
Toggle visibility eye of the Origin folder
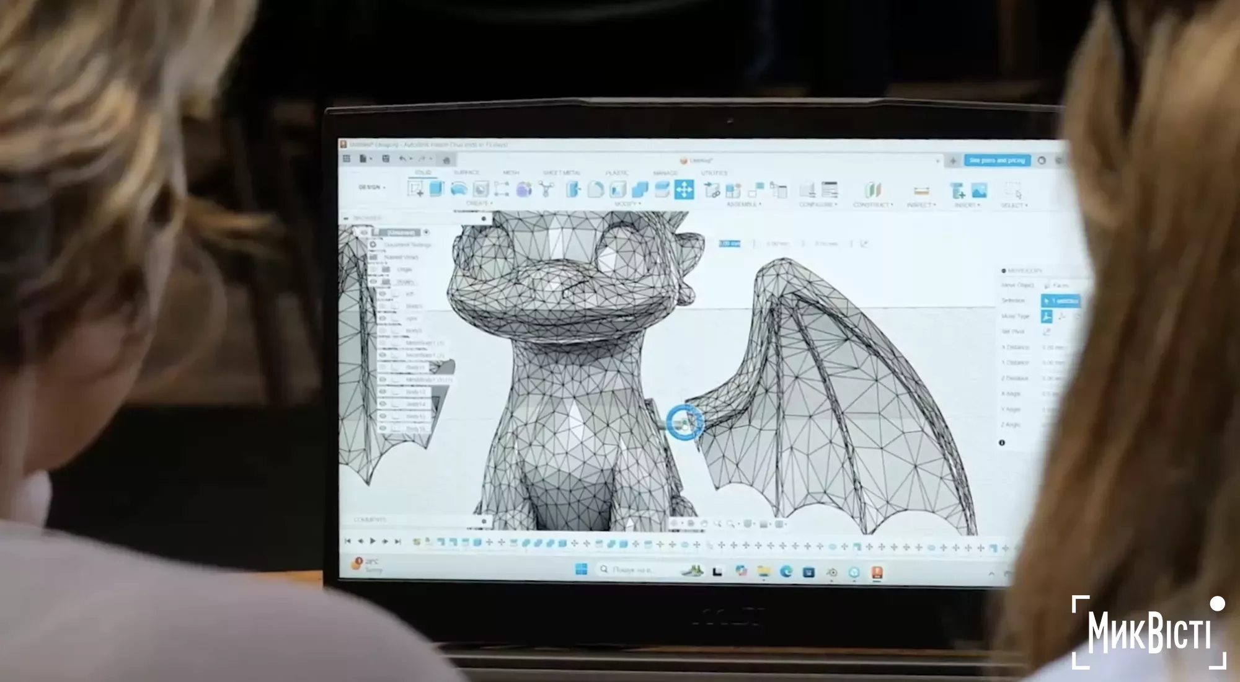tap(374, 270)
